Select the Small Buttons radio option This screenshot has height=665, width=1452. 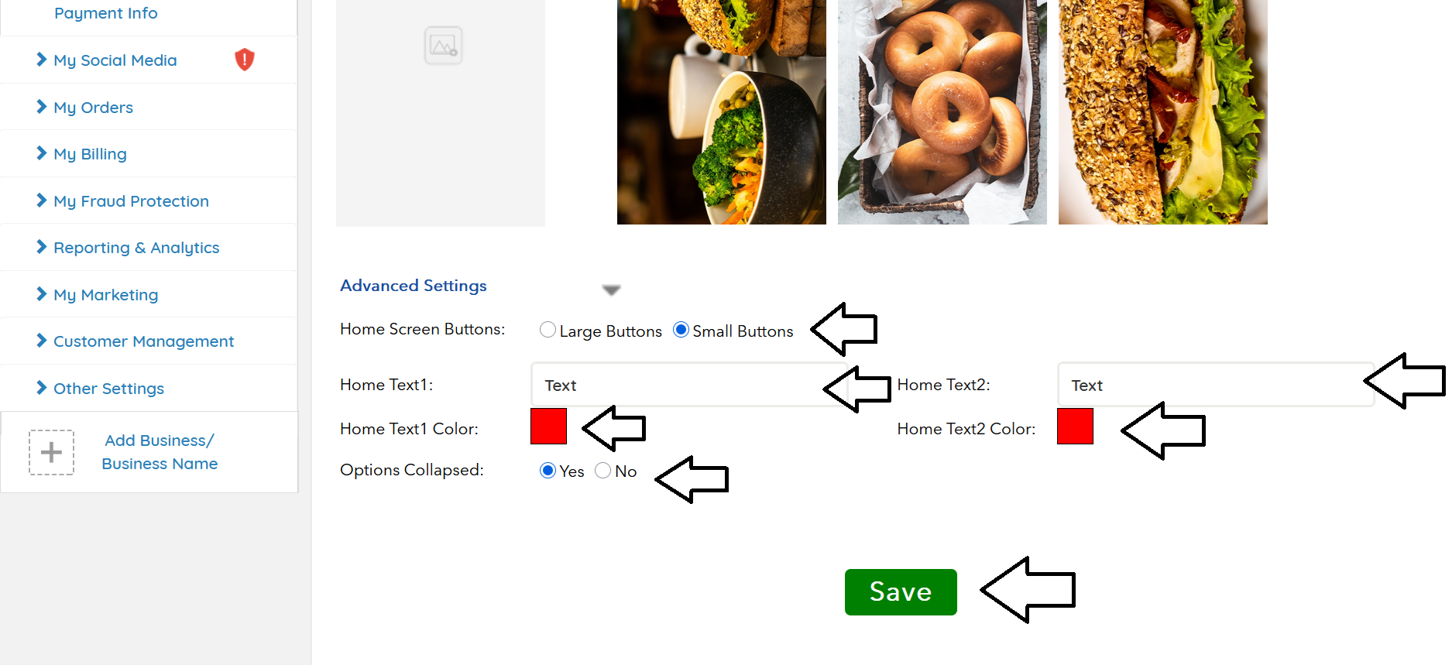[681, 330]
